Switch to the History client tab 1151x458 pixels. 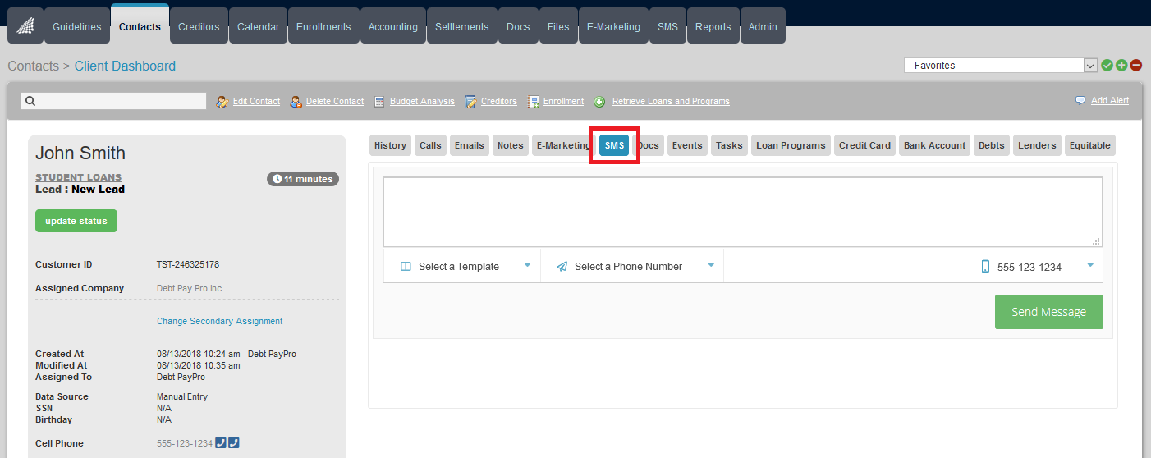pos(390,145)
